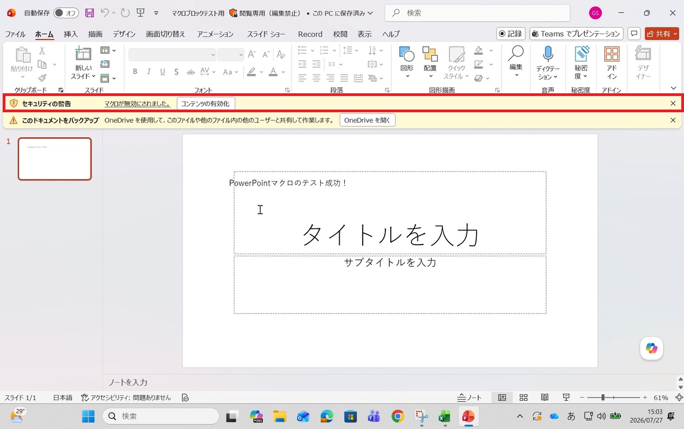Image resolution: width=684 pixels, height=429 pixels.
Task: Click the Editing magnifier icon
Action: pos(516,53)
